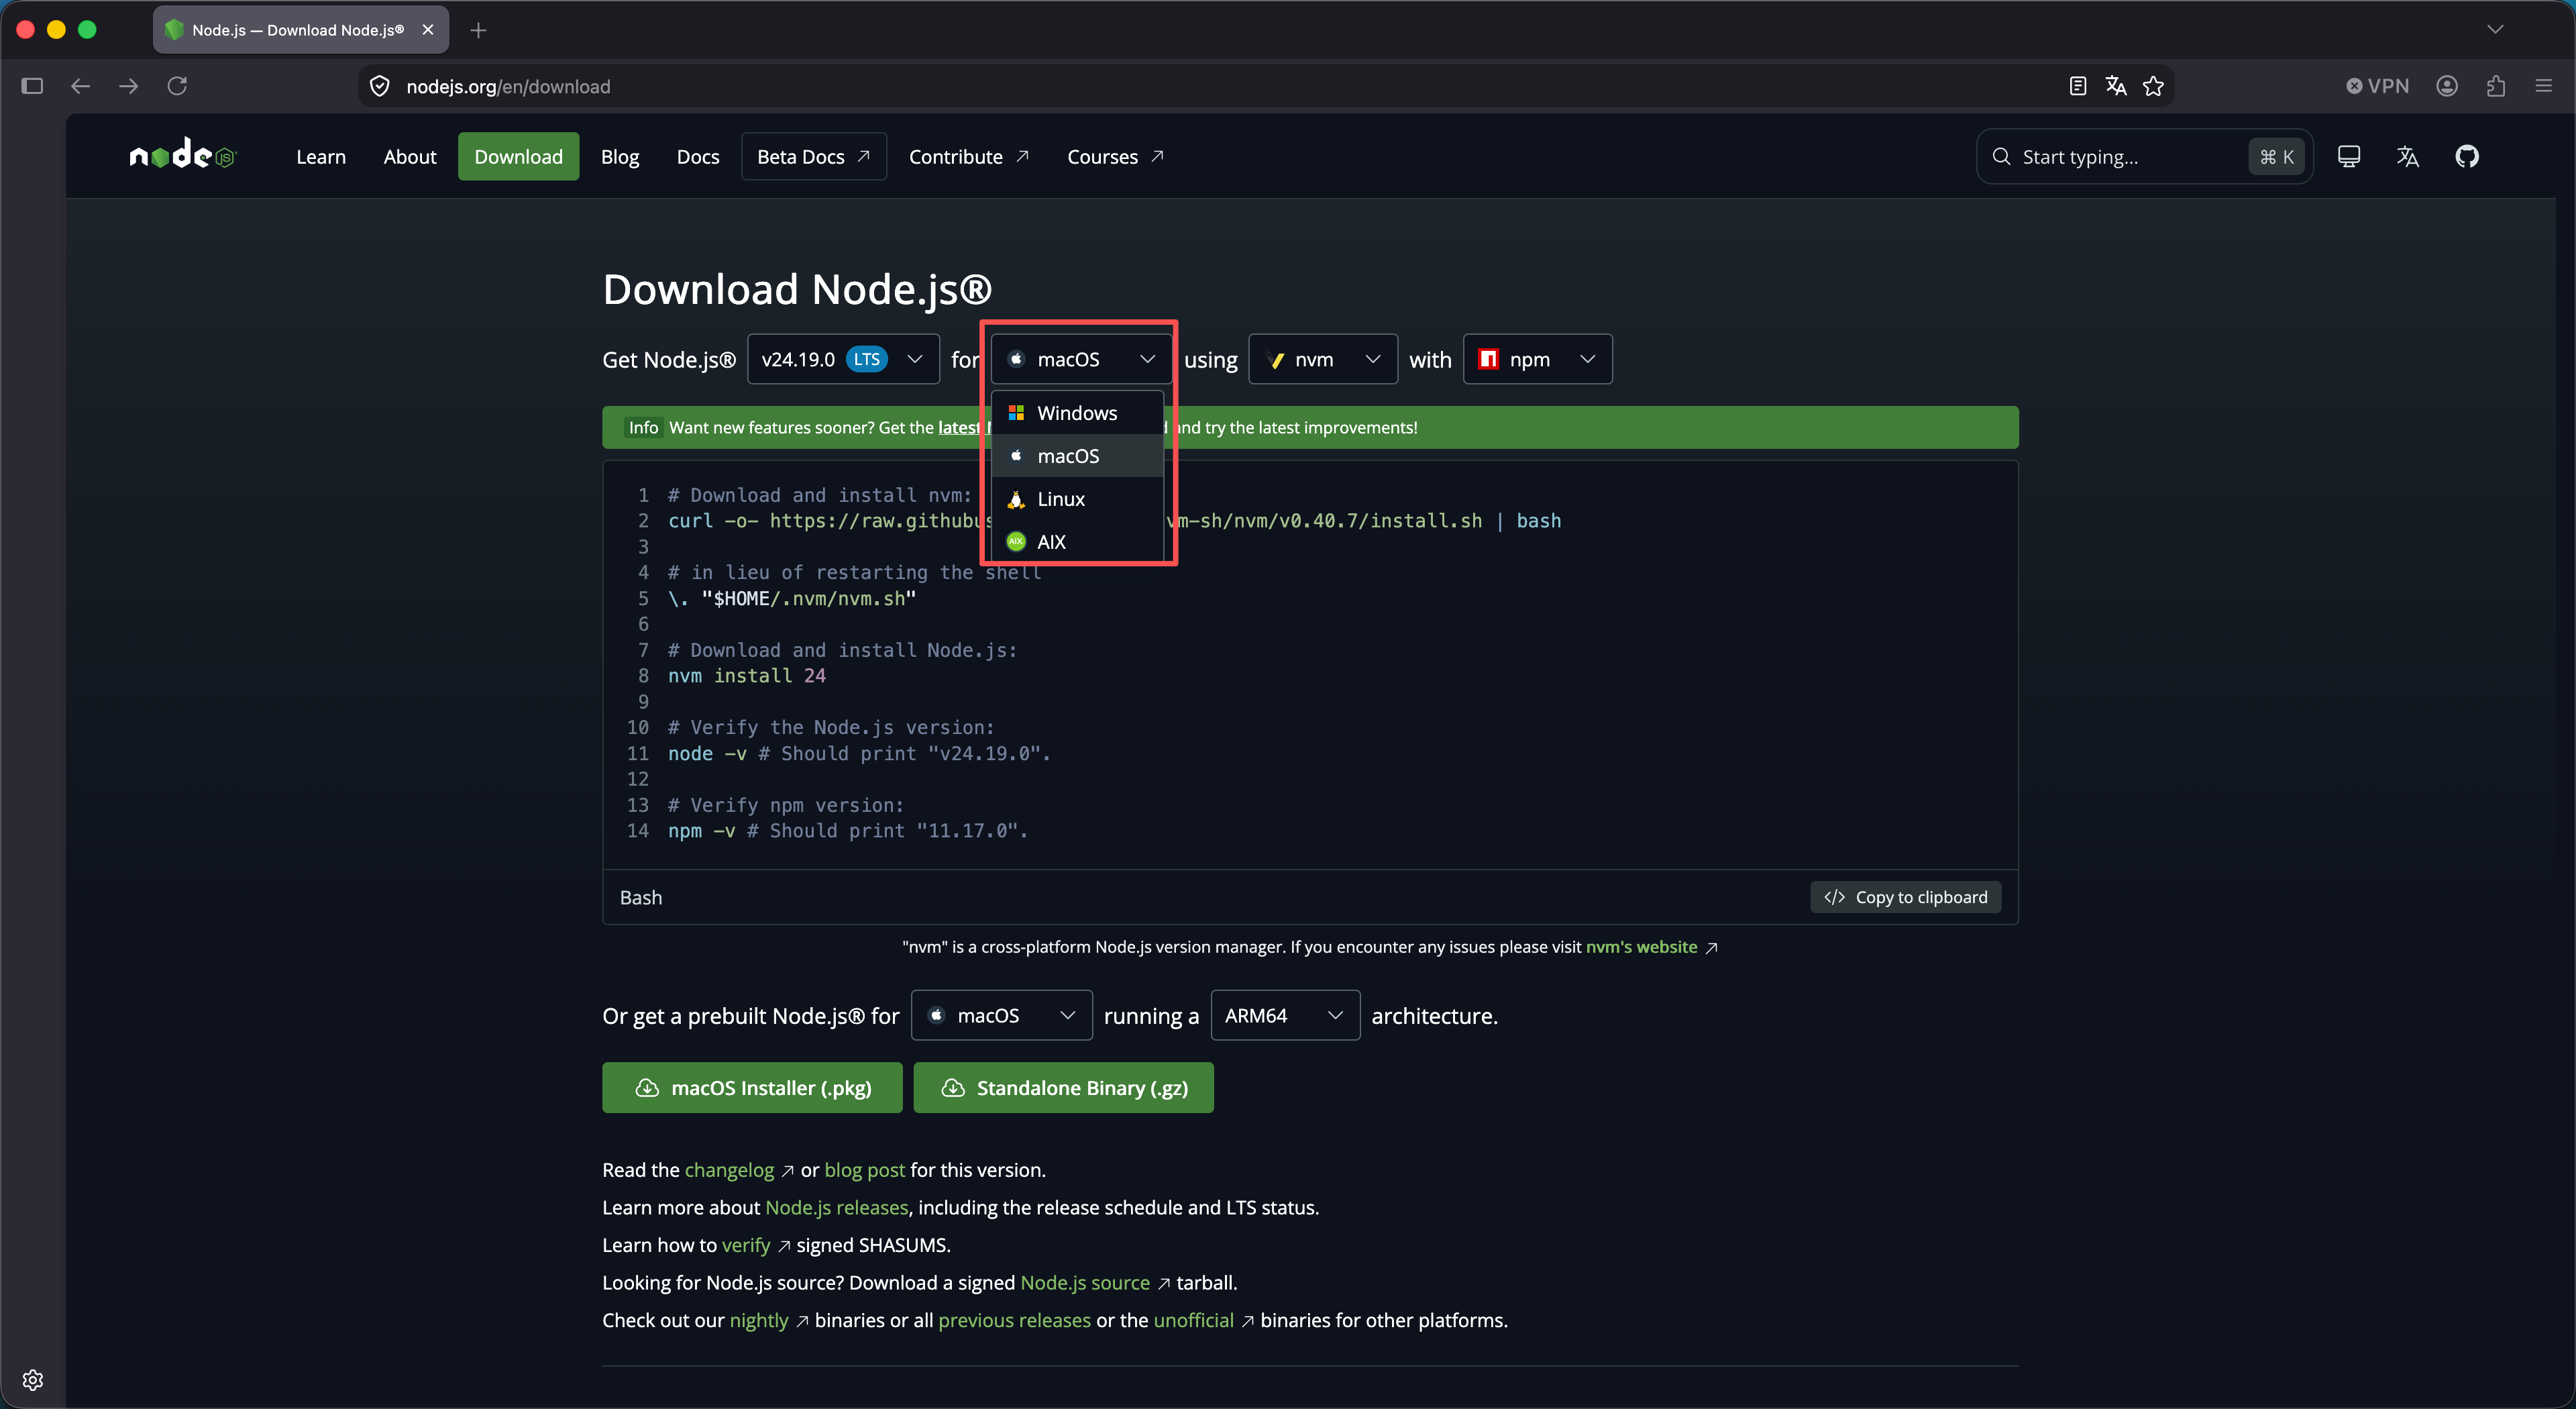2576x1409 pixels.
Task: Open the Node.js releases link
Action: [x=837, y=1207]
